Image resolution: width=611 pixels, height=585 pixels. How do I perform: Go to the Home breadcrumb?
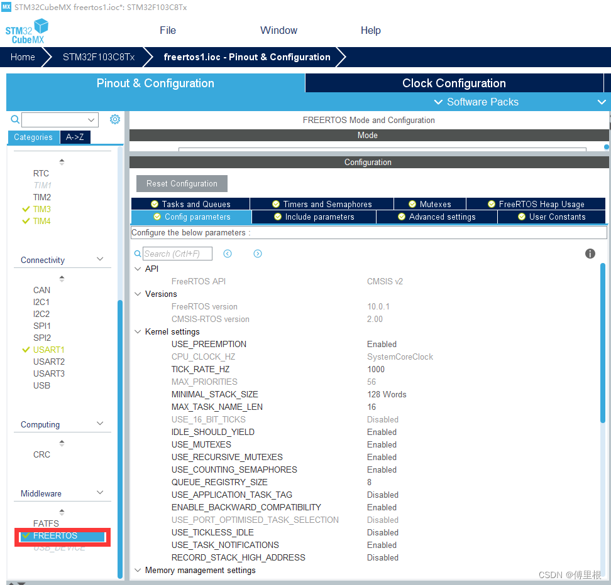pos(23,57)
